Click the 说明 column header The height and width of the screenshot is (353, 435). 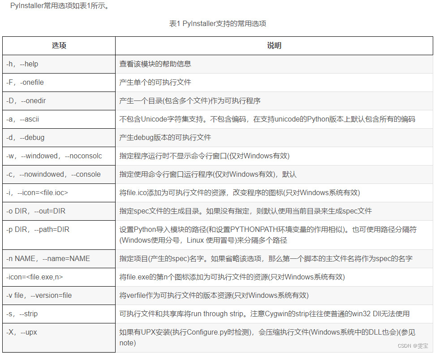[x=274, y=46]
